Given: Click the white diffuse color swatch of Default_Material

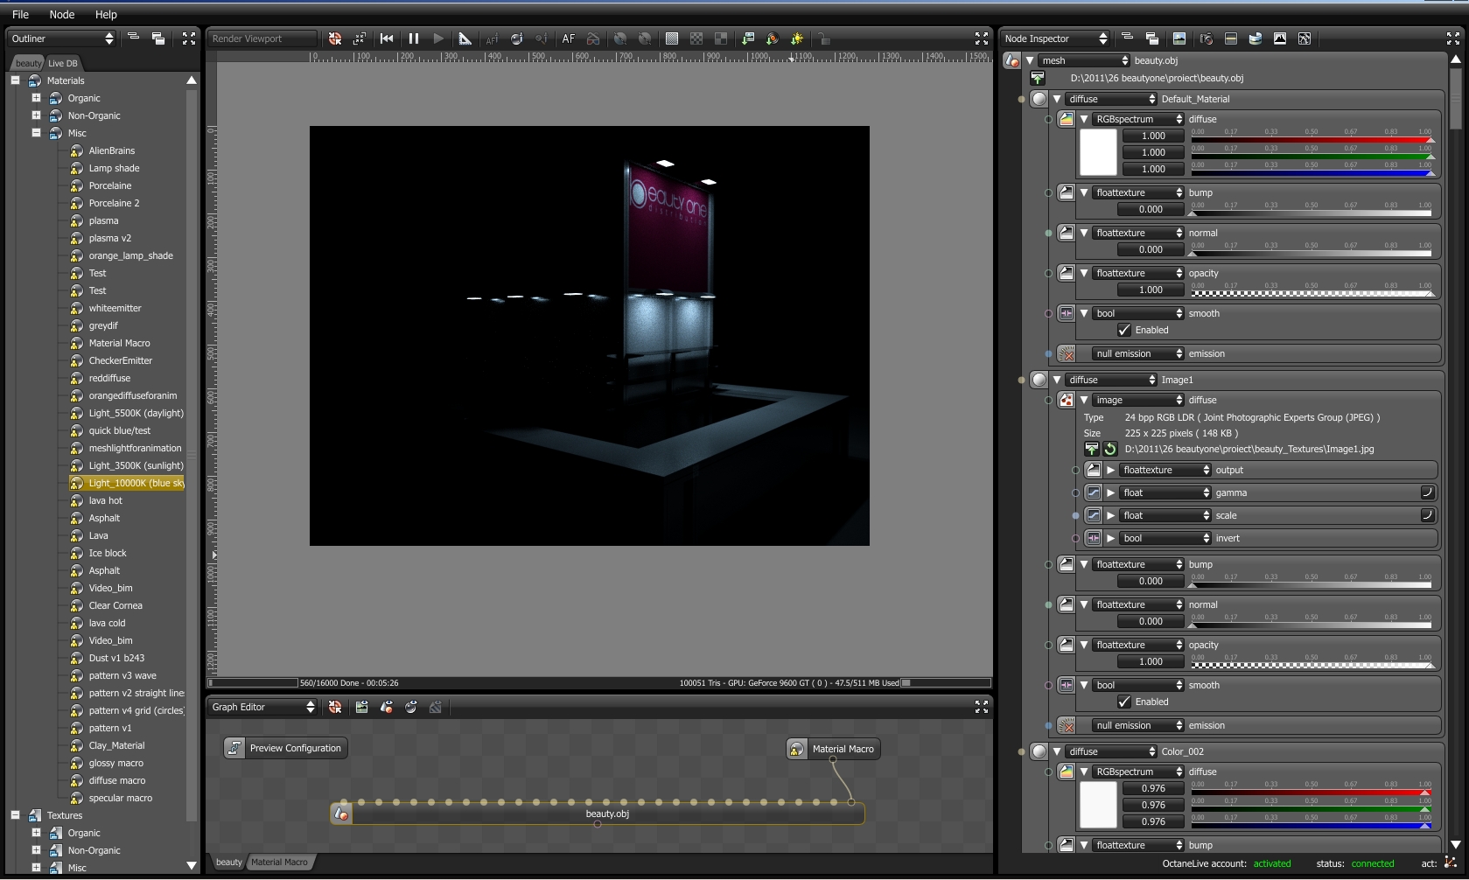Looking at the screenshot, I should coord(1098,152).
